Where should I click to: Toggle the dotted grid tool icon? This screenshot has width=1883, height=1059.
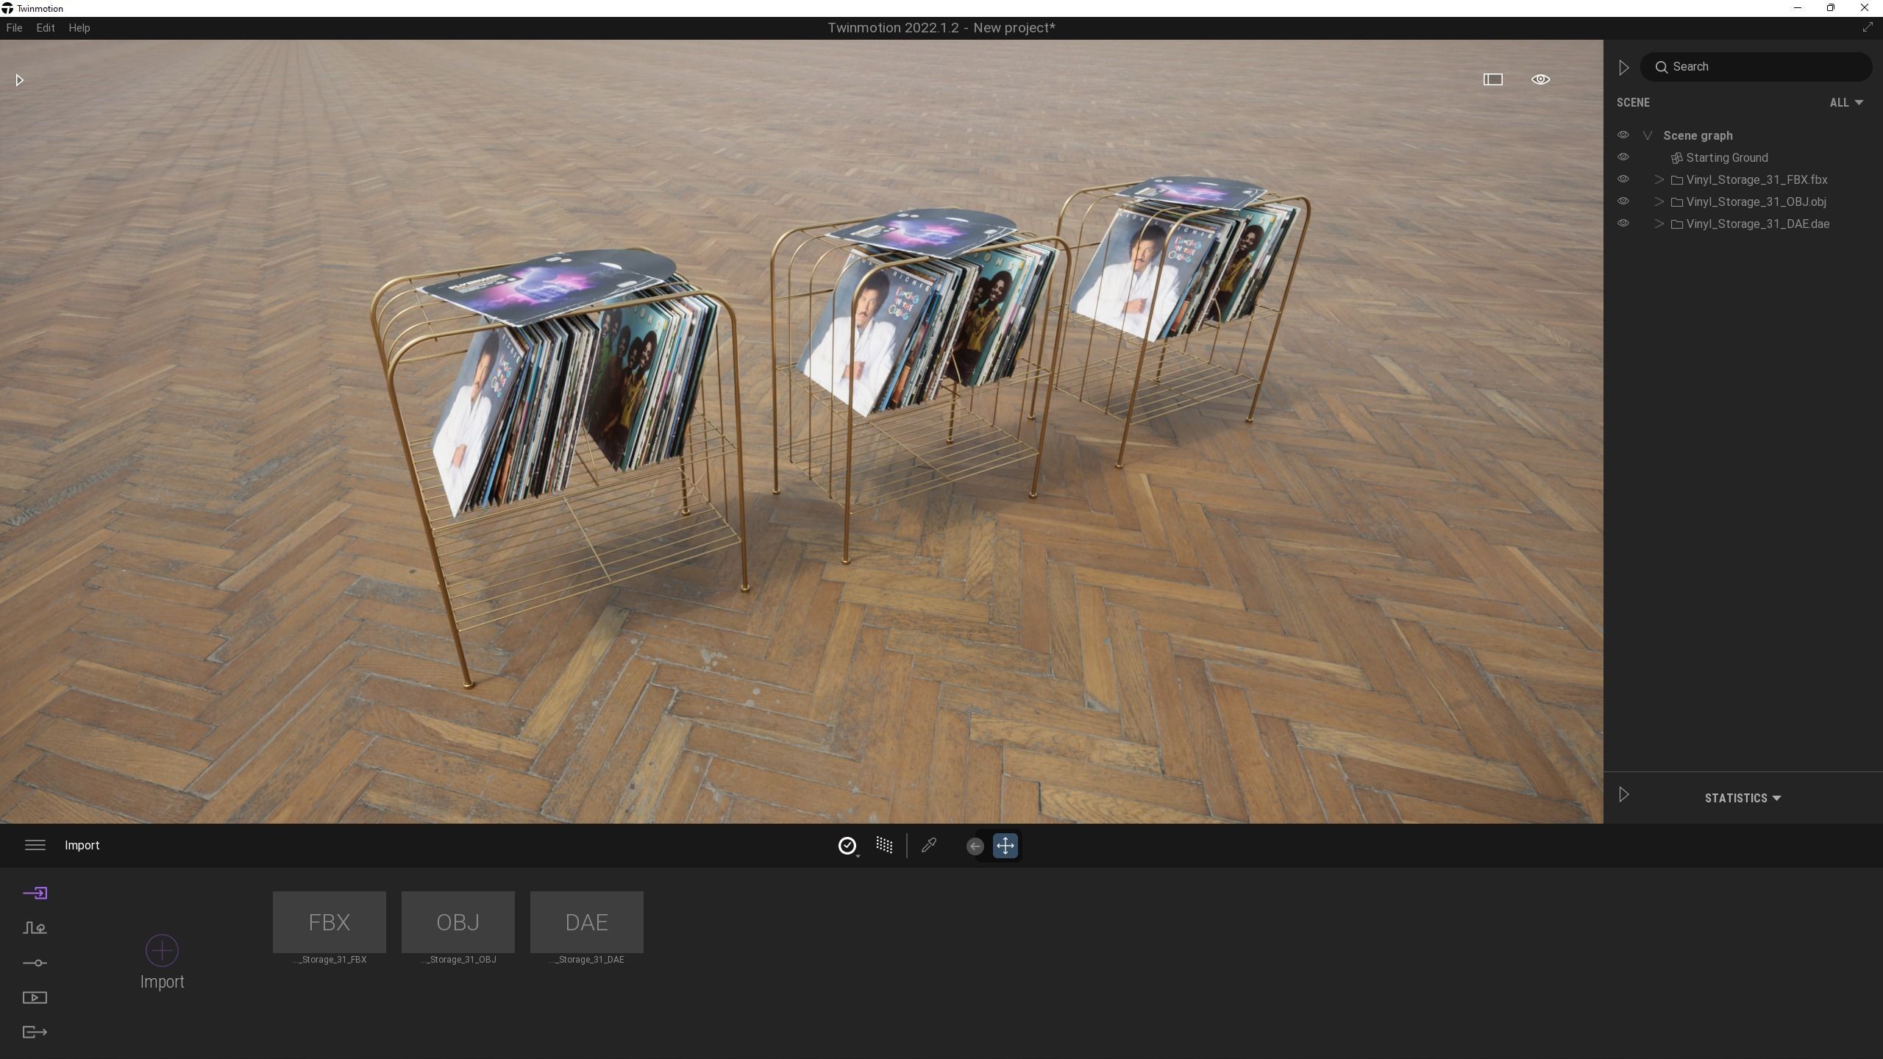coord(884,846)
